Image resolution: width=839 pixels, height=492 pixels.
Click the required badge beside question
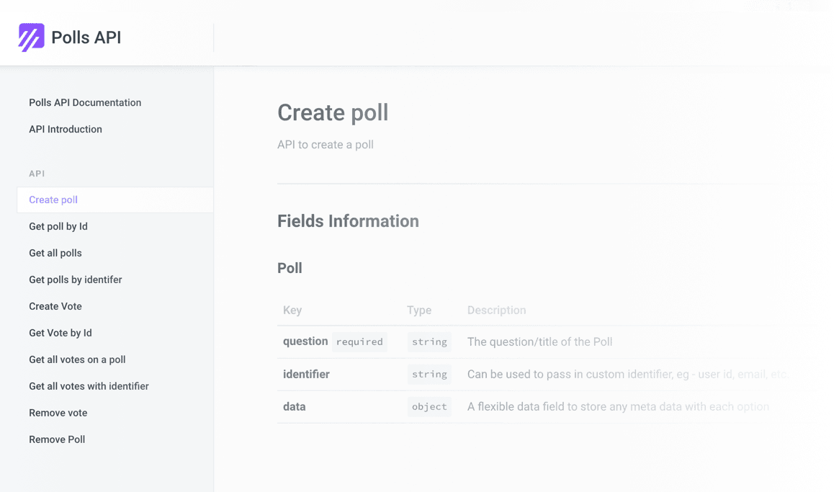coord(359,342)
